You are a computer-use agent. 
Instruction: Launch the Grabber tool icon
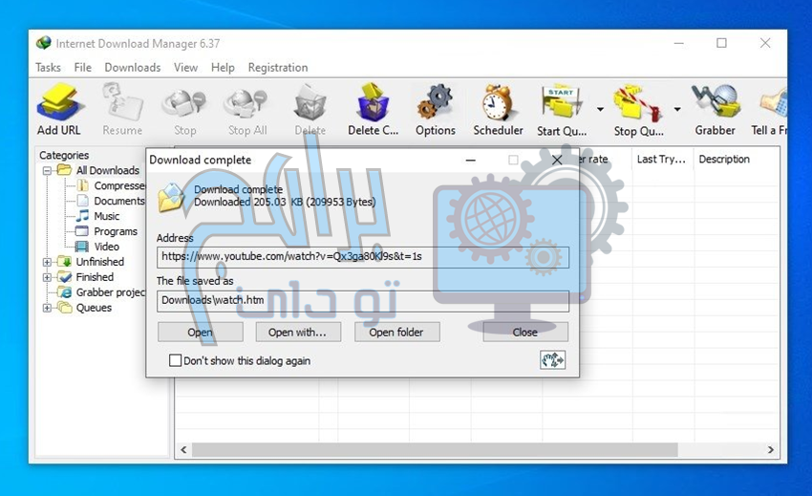coord(714,103)
